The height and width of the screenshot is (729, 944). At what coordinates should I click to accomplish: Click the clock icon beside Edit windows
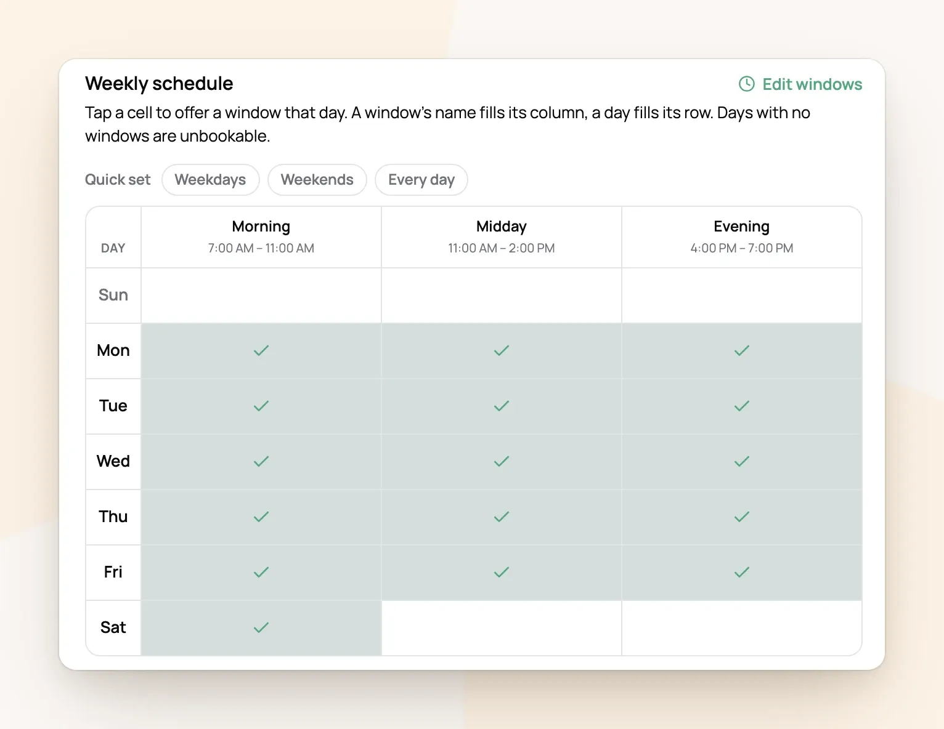(746, 84)
